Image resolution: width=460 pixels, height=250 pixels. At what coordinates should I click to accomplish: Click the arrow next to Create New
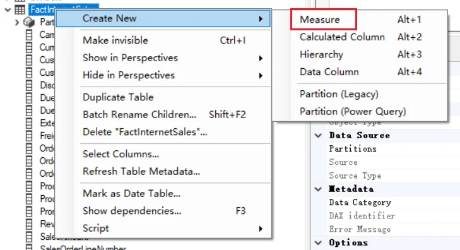(261, 19)
